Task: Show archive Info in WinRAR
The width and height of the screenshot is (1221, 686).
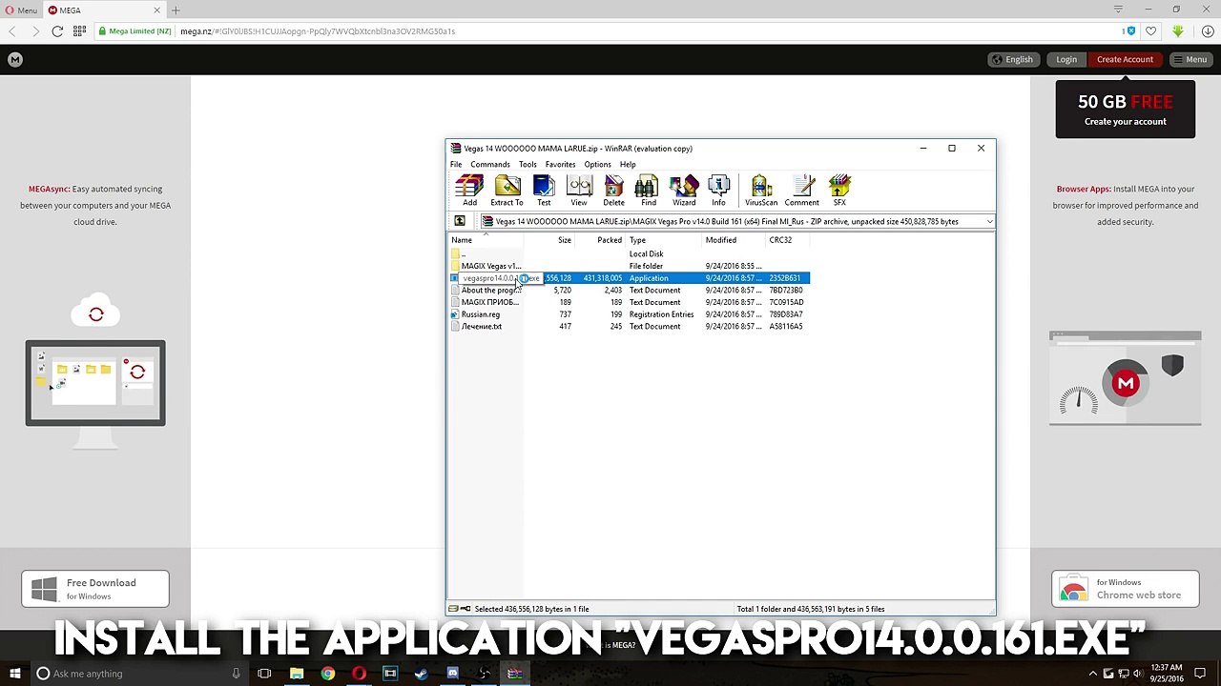Action: tap(718, 191)
